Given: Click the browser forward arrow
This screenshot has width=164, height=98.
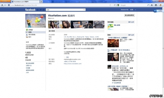Looking at the screenshot, I should [5, 5].
